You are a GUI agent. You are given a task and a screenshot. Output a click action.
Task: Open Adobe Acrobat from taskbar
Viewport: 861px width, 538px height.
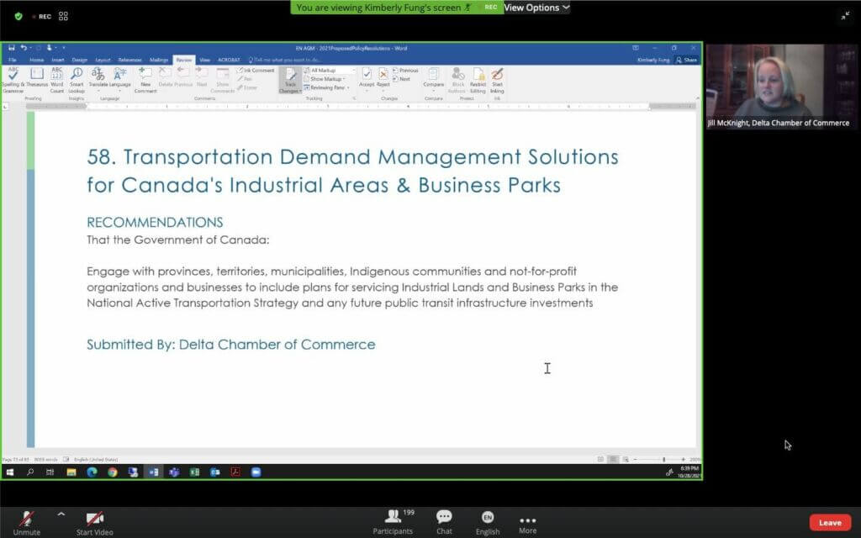point(235,472)
